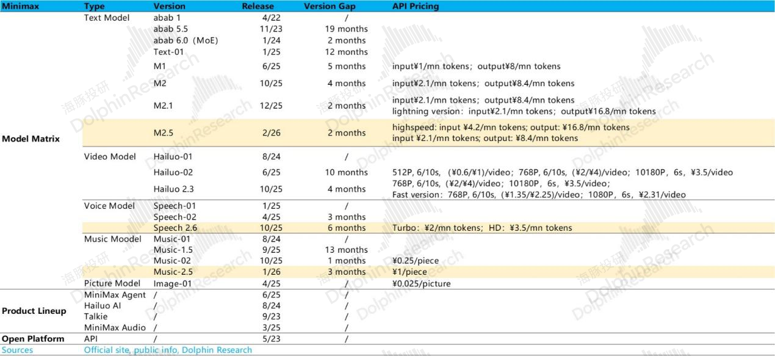
Task: Select the highlighted "Music-2.5" version cell
Action: pos(174,272)
